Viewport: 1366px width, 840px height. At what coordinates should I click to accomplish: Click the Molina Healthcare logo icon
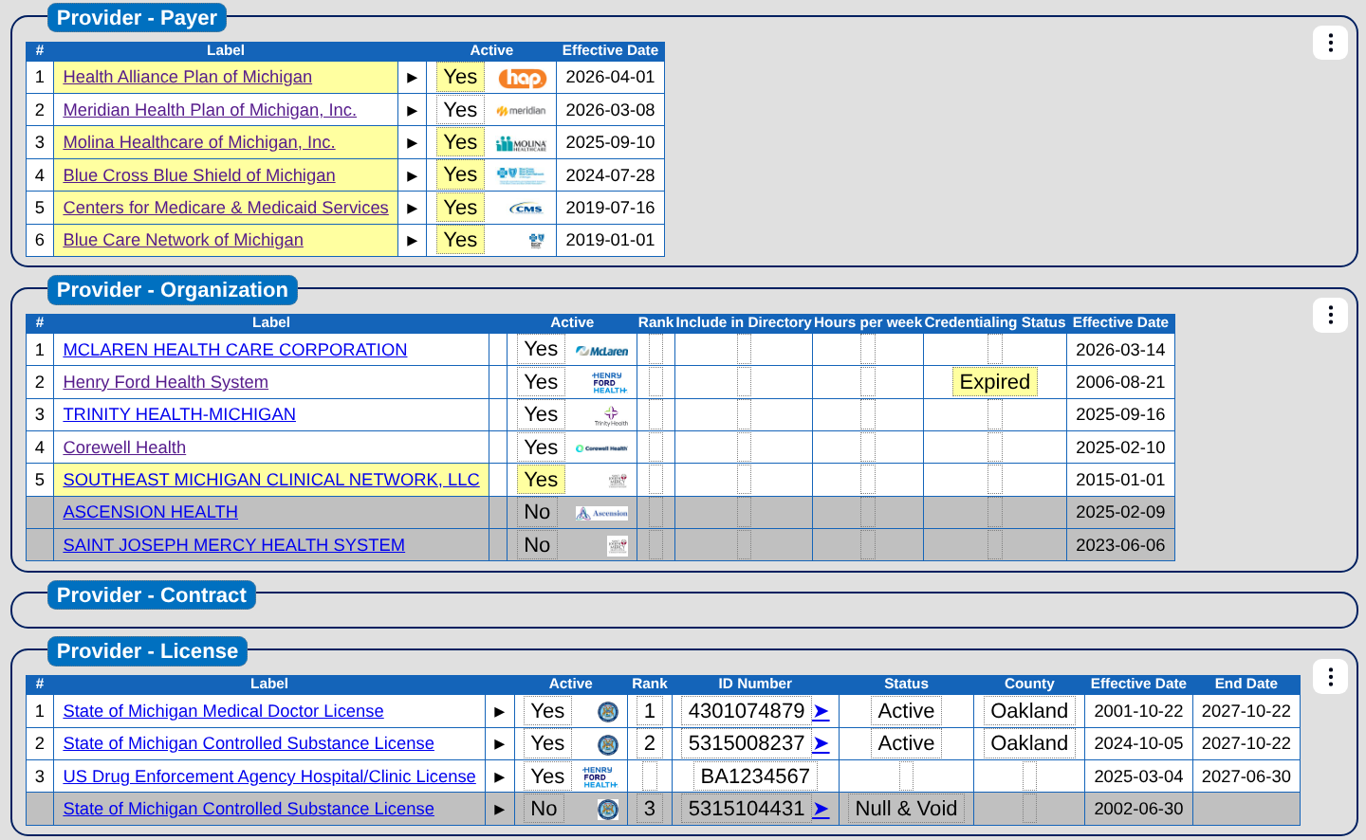(x=522, y=143)
